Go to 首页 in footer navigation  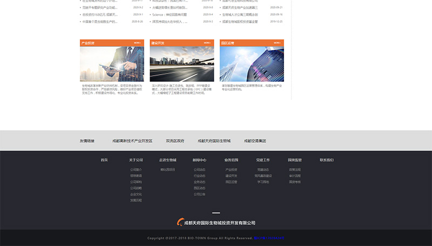104,160
